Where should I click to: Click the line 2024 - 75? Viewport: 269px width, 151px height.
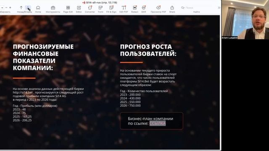coord(19,113)
